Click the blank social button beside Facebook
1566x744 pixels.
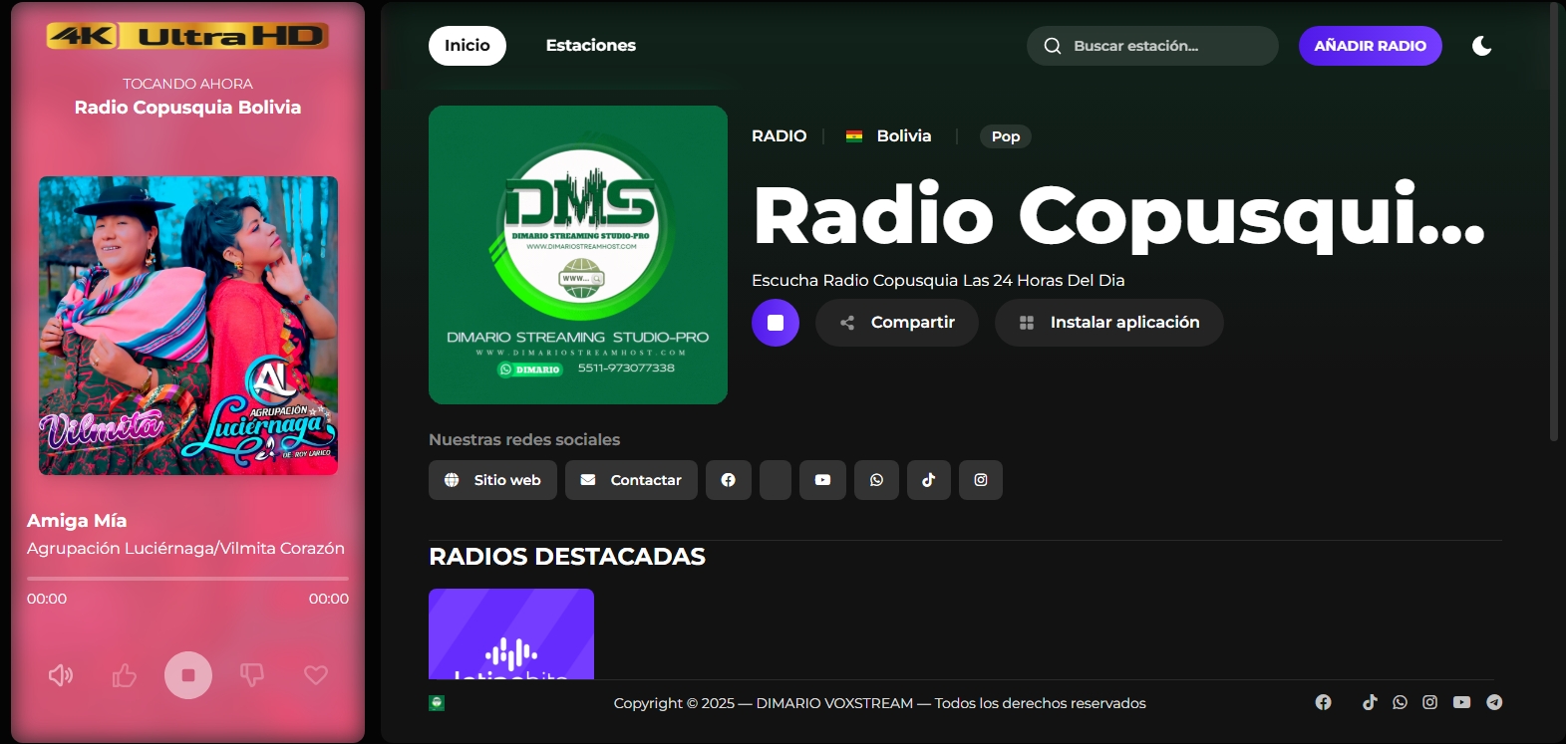pos(776,480)
